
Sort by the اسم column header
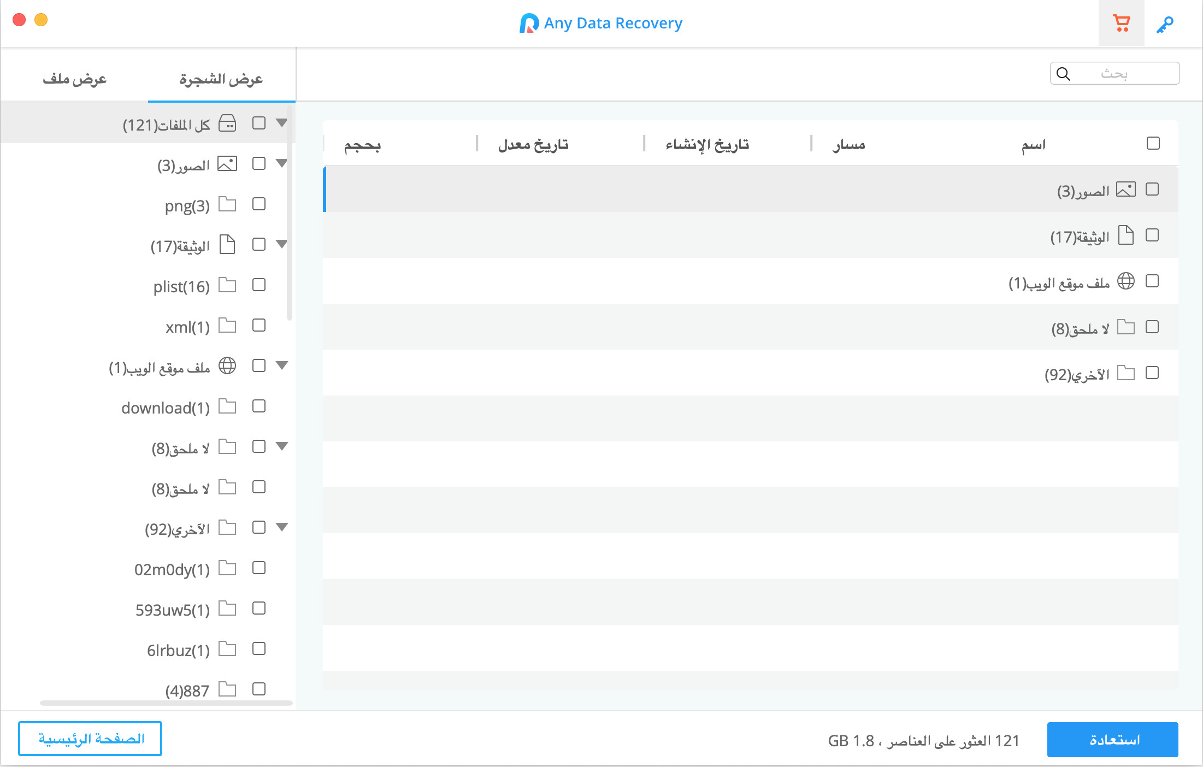pos(1034,145)
